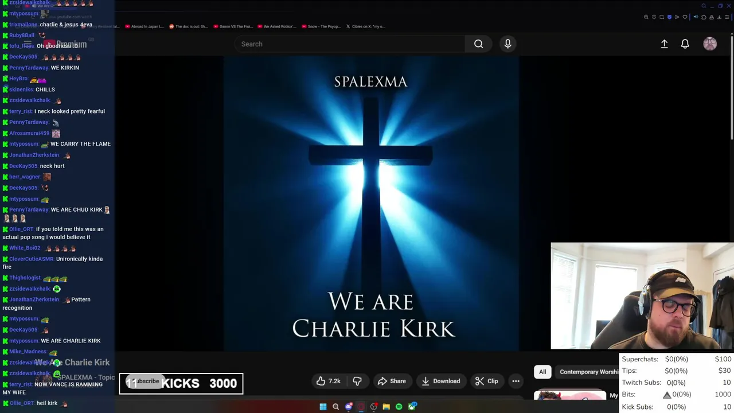
Task: Switch to 'We Asked Roblox' tab
Action: 276,26
